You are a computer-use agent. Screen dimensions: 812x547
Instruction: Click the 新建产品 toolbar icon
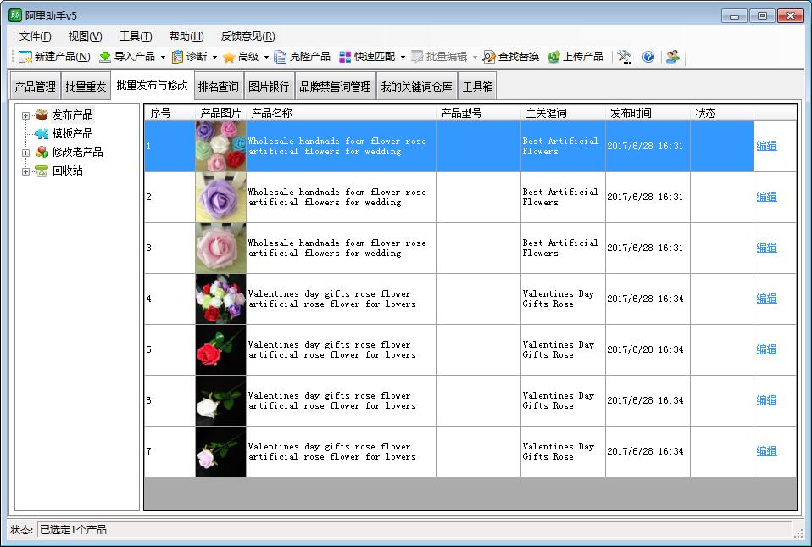tap(25, 57)
